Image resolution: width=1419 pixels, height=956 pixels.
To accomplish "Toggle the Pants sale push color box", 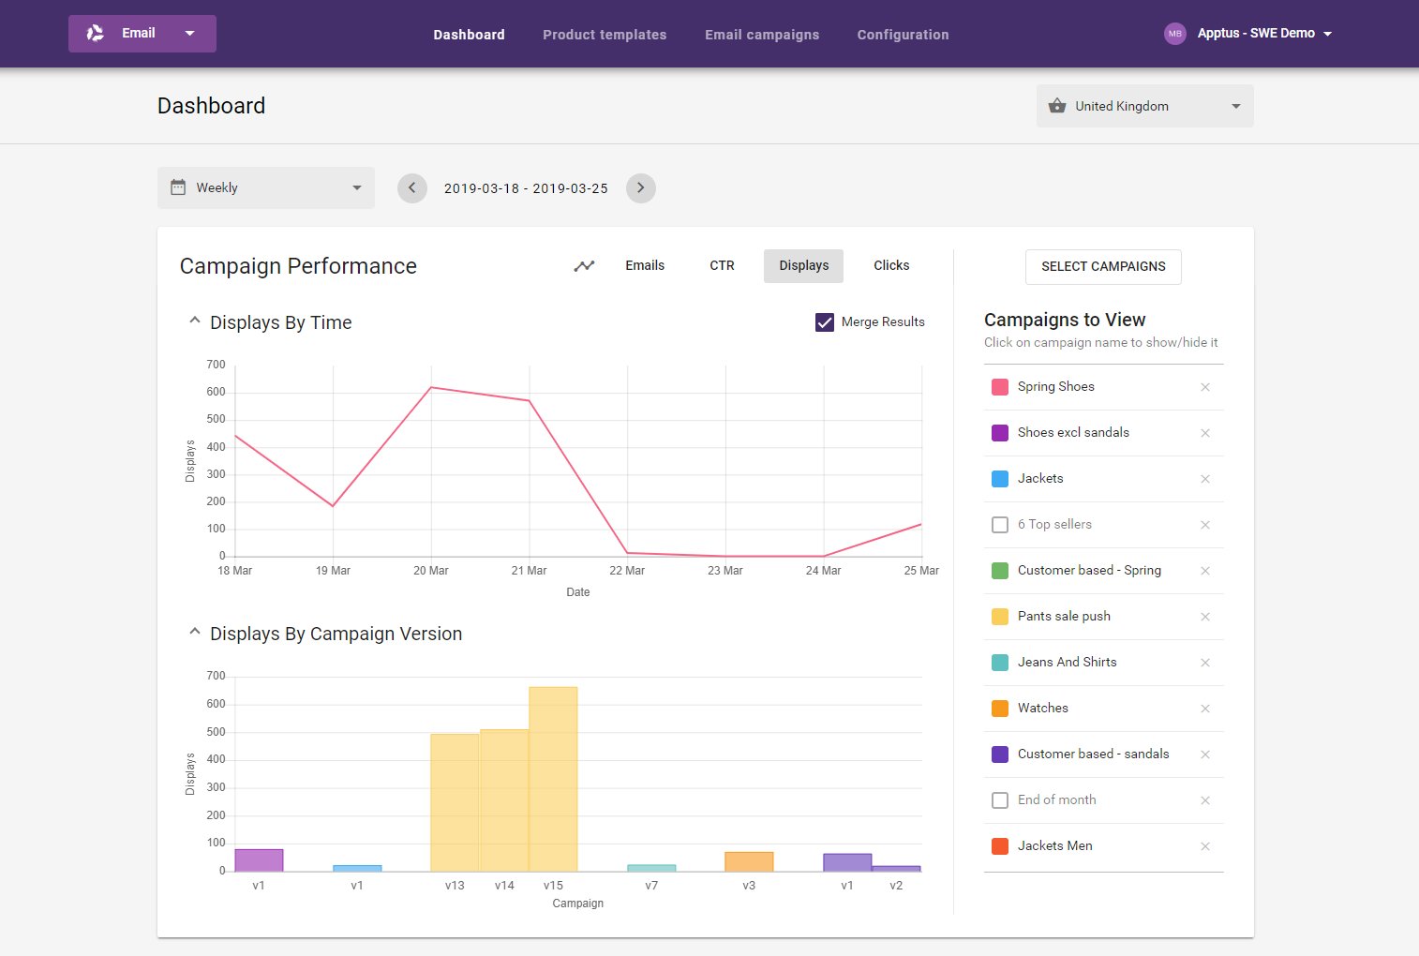I will 1000,617.
